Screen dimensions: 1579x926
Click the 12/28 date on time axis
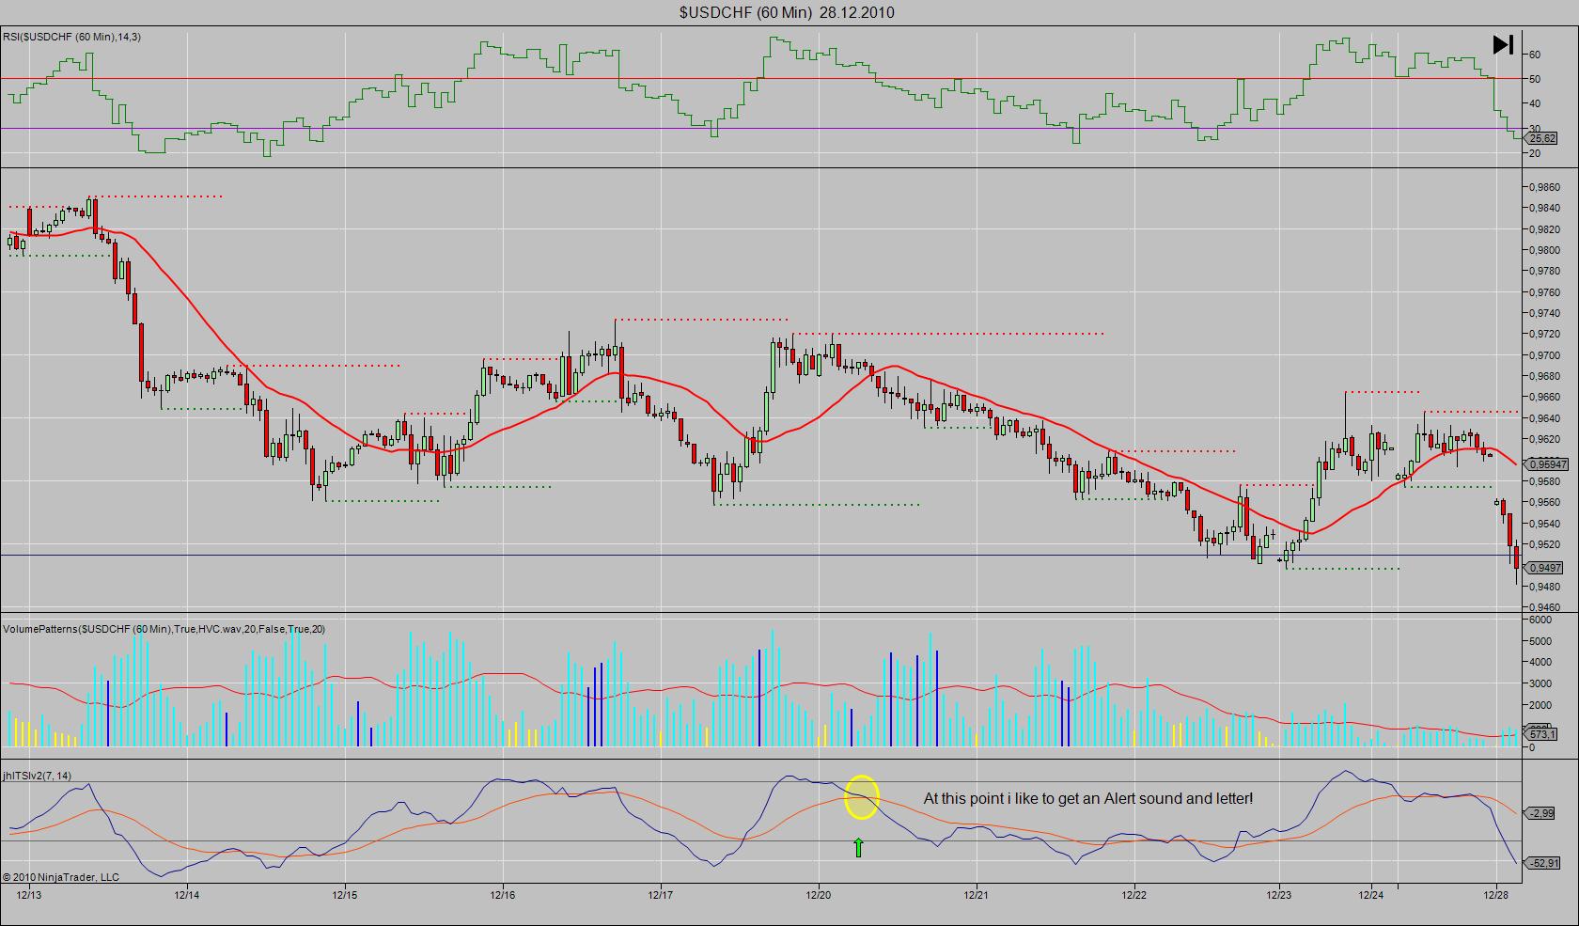[1496, 893]
